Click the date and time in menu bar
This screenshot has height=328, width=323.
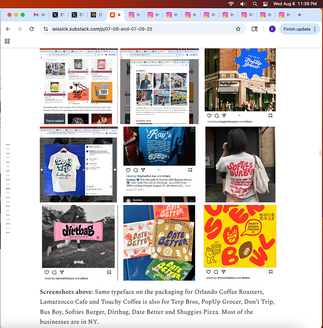295,4
